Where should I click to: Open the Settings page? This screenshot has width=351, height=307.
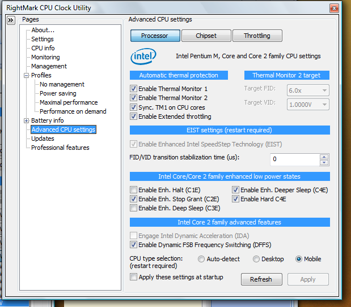pos(43,39)
